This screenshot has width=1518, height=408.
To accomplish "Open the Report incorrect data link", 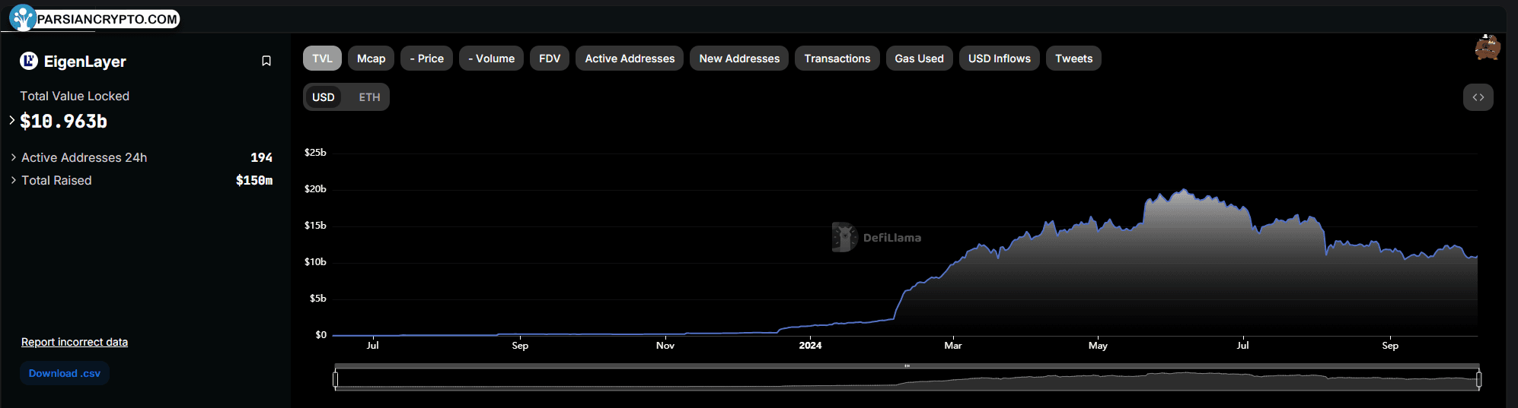I will [75, 342].
